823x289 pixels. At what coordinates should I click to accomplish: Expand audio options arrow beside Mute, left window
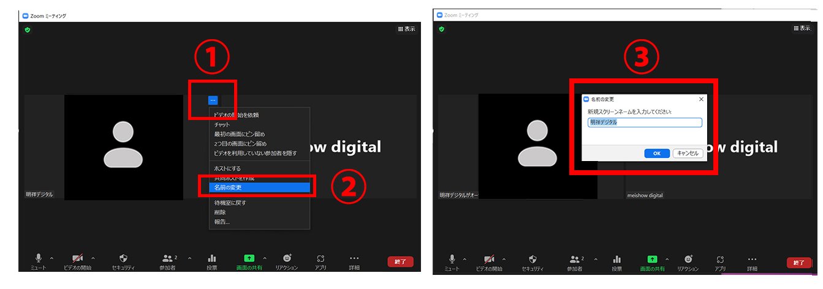pyautogui.click(x=51, y=258)
